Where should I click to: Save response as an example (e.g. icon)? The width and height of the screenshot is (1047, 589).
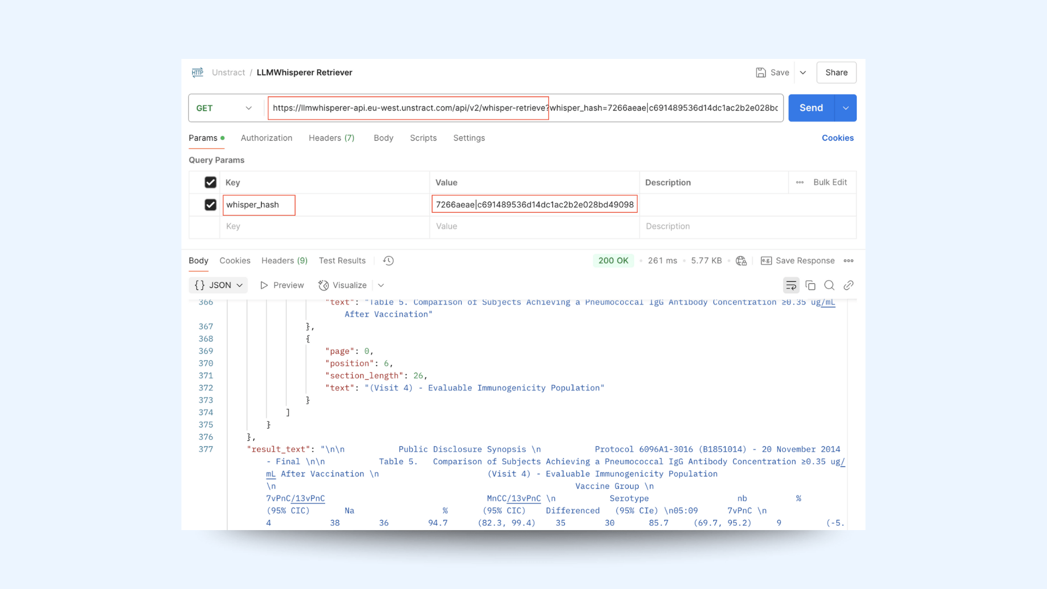pos(766,261)
